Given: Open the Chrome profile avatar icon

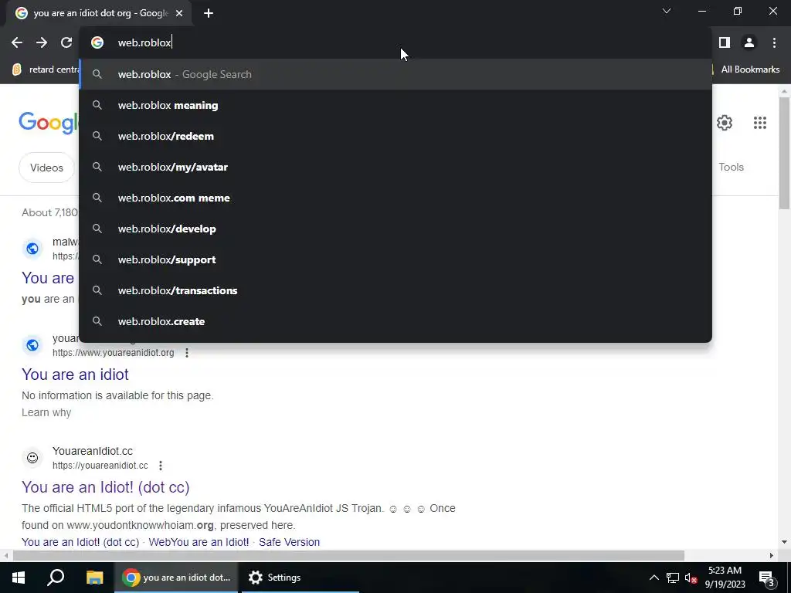Looking at the screenshot, I should click(749, 43).
